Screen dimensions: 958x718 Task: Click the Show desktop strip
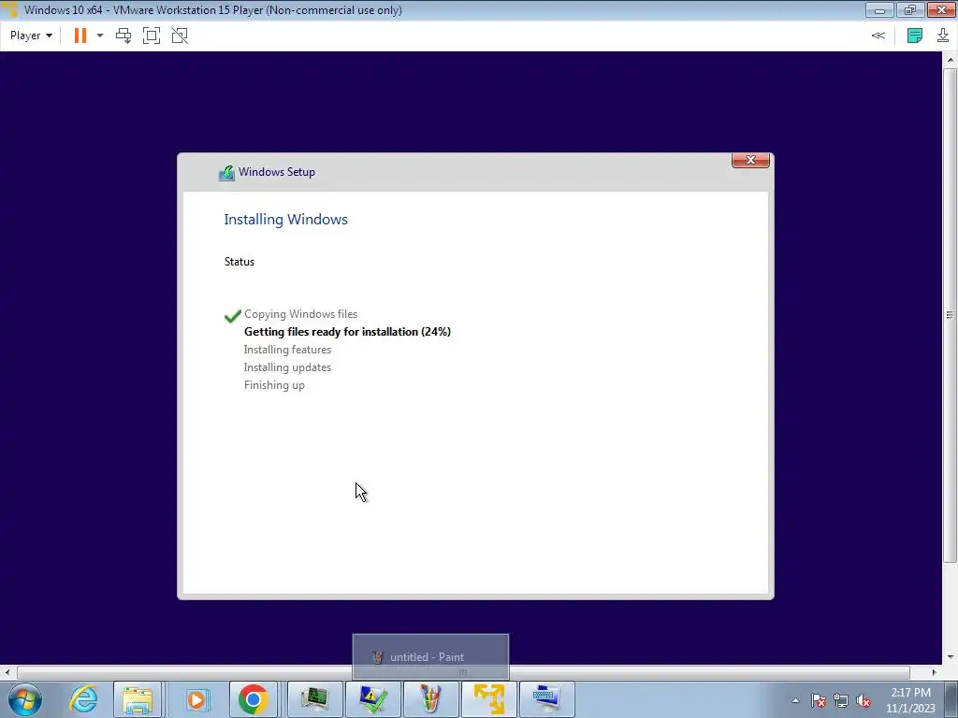(951, 699)
